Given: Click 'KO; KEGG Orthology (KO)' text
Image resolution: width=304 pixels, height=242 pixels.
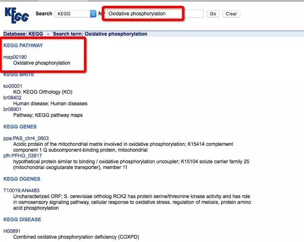Looking at the screenshot, I should coord(43,92).
